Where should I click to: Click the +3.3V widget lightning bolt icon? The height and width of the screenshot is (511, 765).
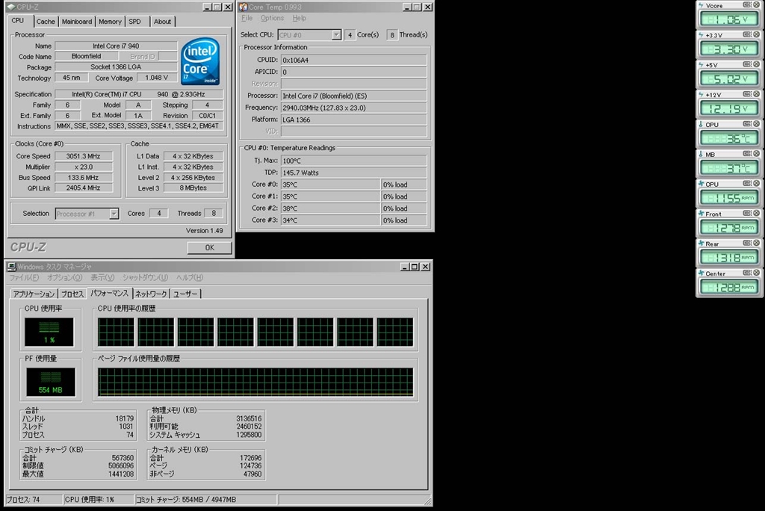click(x=701, y=35)
